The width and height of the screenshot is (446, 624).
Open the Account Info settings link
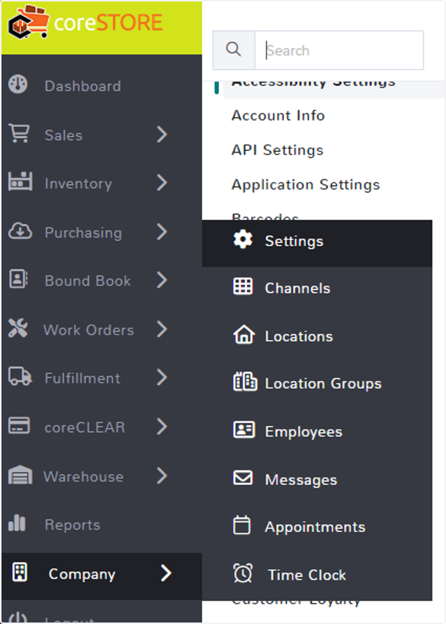(278, 116)
